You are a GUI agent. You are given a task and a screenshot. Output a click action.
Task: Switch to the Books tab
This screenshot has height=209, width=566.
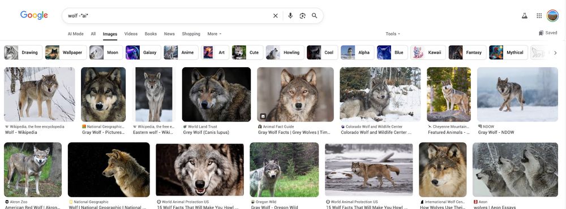[151, 34]
